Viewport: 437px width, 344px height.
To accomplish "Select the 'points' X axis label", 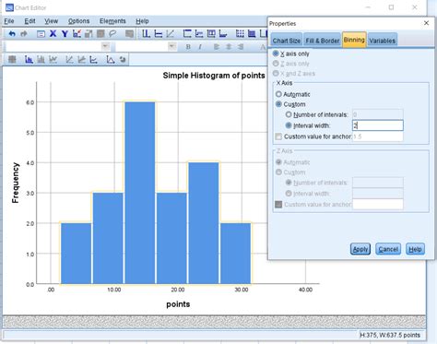I will point(178,304).
